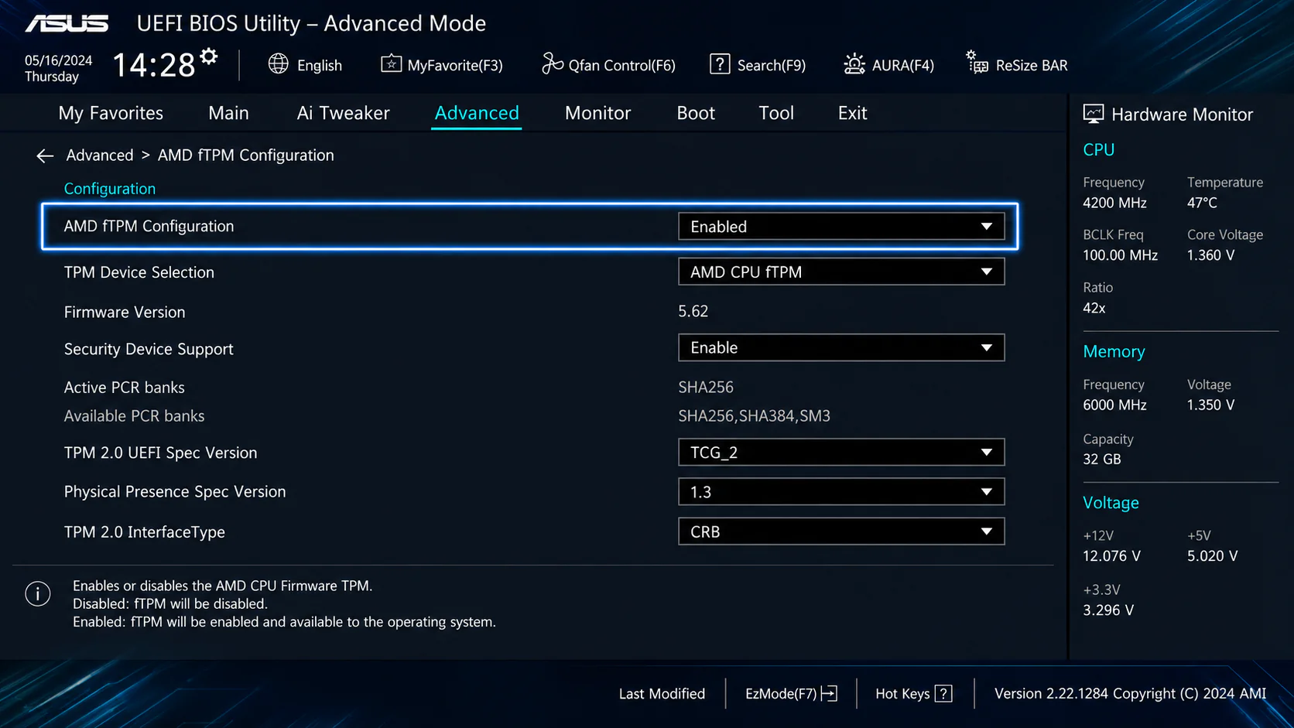Toggle ReSize BAR icon
The image size is (1294, 728).
977,62
